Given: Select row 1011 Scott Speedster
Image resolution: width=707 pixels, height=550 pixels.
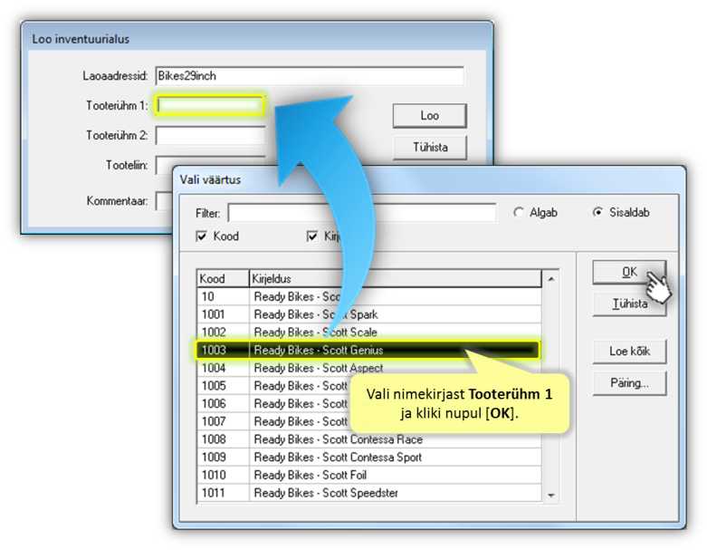Looking at the screenshot, I should (x=368, y=493).
